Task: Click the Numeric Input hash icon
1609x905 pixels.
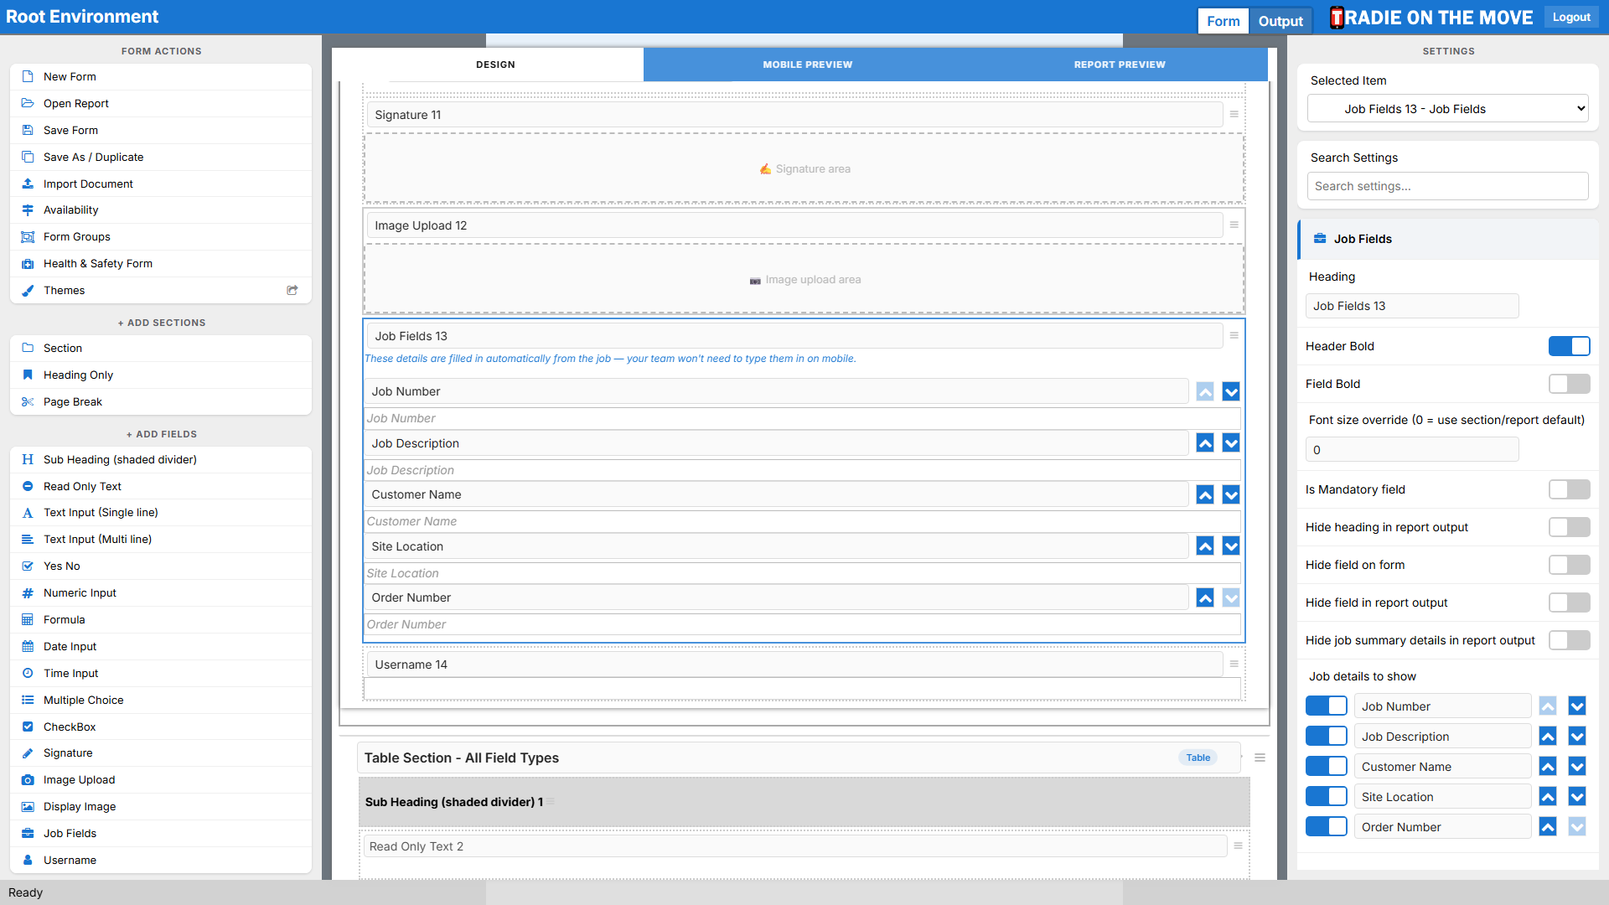Action: (28, 593)
